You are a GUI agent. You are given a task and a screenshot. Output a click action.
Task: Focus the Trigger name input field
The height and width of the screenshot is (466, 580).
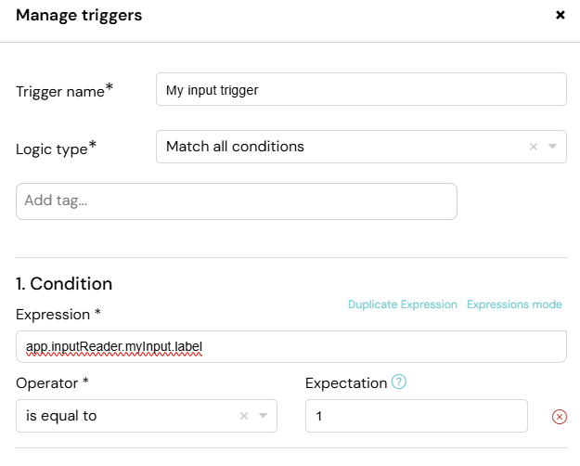pos(361,89)
